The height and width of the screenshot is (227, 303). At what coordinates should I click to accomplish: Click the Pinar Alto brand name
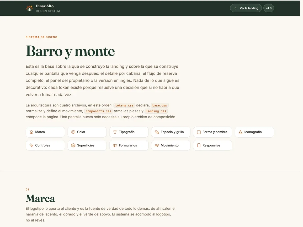(45, 6)
